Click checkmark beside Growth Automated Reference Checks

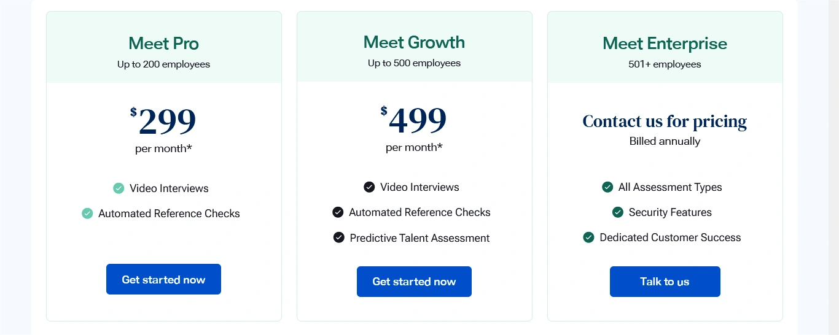338,212
